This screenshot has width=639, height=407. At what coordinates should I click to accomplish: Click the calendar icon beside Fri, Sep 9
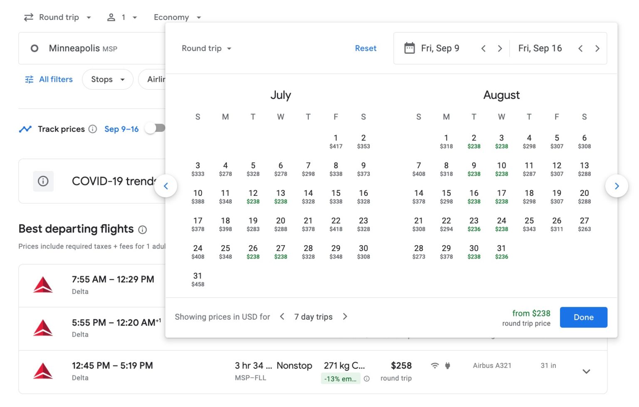pyautogui.click(x=410, y=48)
